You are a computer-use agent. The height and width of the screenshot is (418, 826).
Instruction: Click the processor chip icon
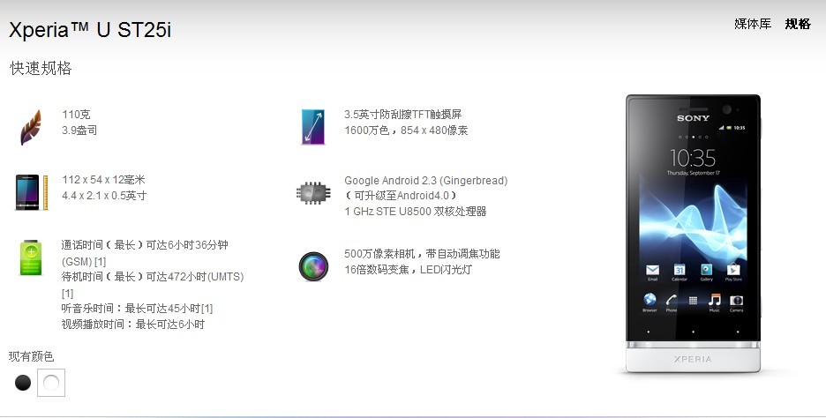coord(313,193)
